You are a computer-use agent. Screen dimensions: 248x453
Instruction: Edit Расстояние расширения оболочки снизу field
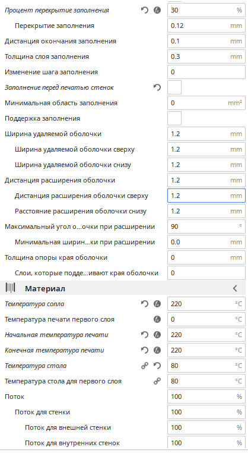[206, 211]
